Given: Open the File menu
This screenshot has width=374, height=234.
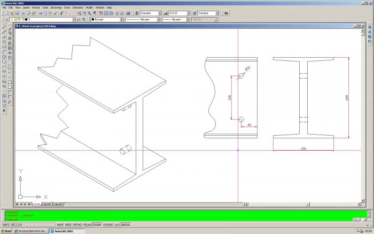Looking at the screenshot, I should point(4,7).
